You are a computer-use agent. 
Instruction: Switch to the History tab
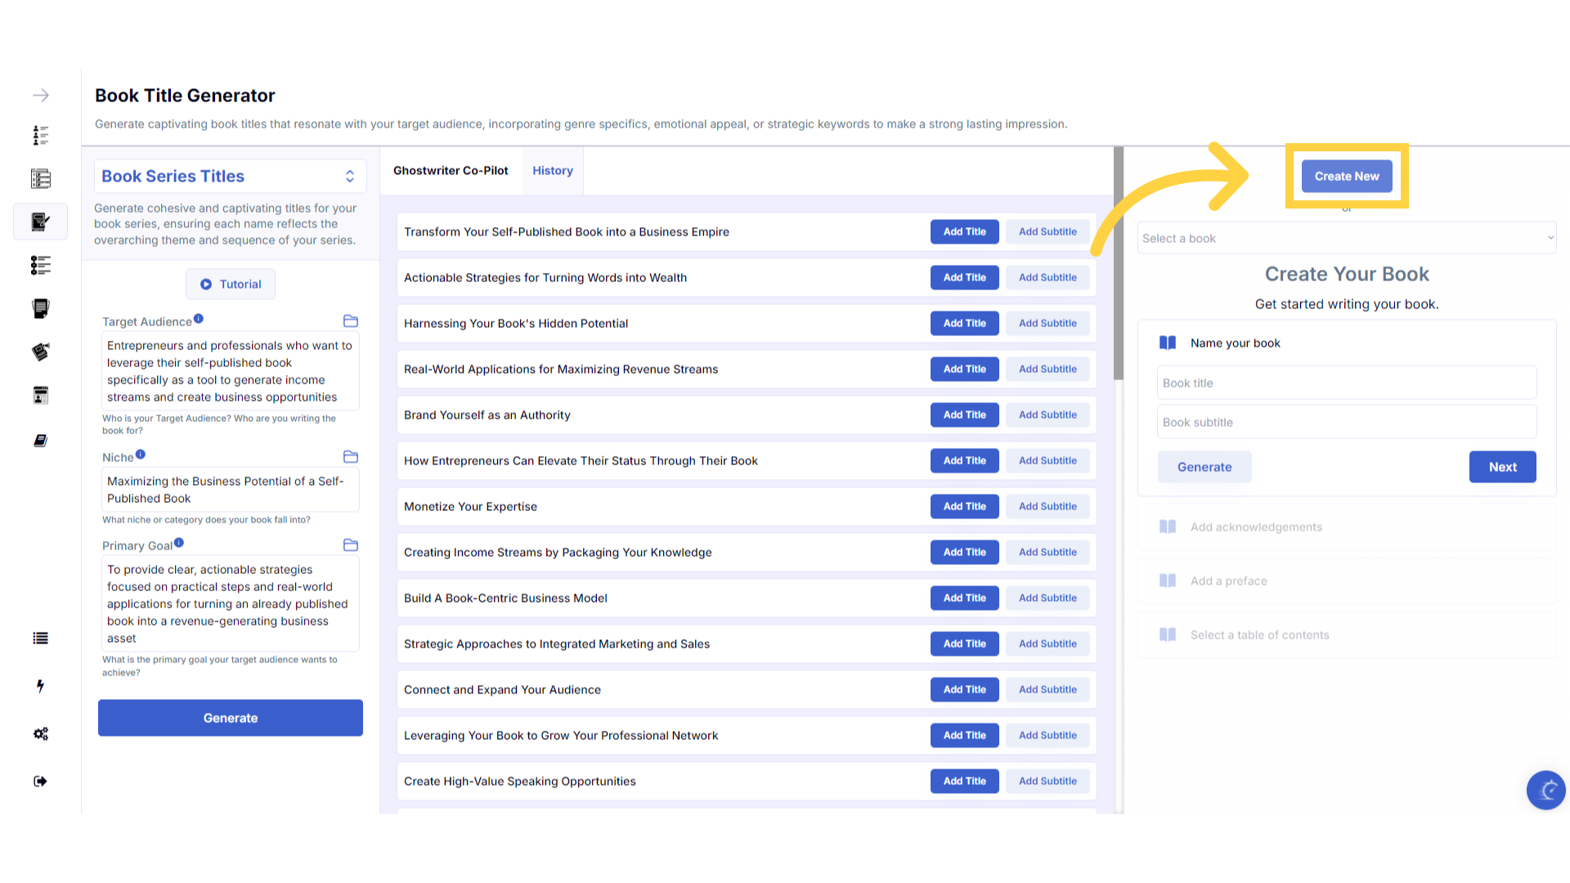(553, 171)
